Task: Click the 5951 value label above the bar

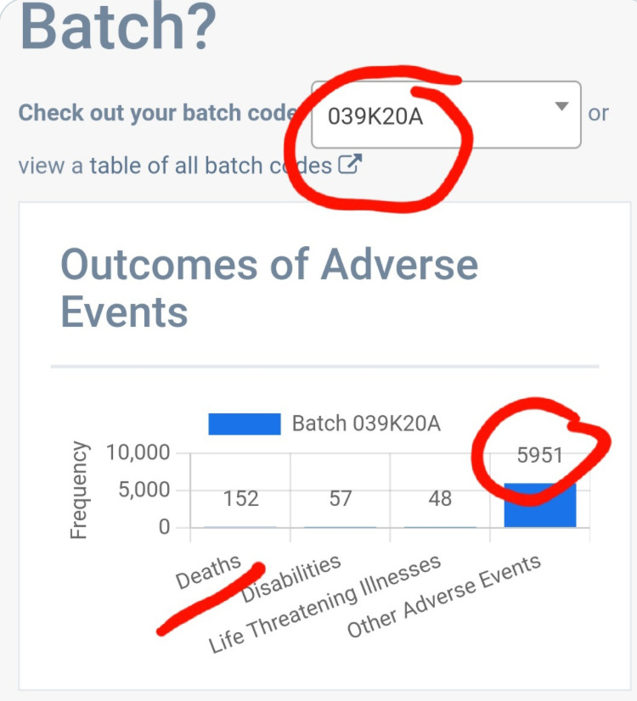Action: 539,456
